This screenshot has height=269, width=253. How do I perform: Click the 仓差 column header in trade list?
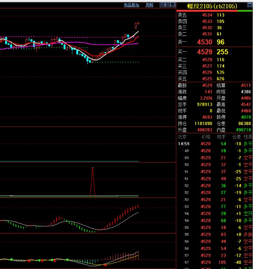click(x=236, y=137)
